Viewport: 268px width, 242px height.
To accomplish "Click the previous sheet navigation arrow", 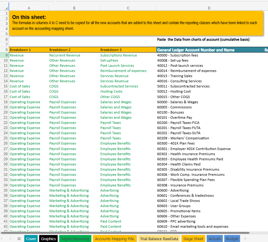I will pyautogui.click(x=2, y=239).
